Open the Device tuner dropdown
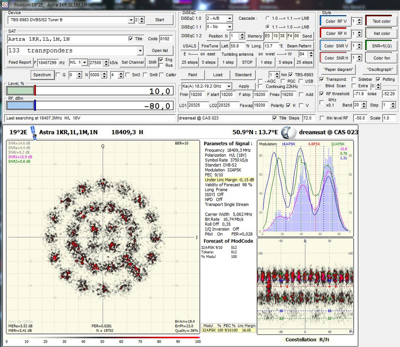The height and width of the screenshot is (347, 400). [x=131, y=20]
